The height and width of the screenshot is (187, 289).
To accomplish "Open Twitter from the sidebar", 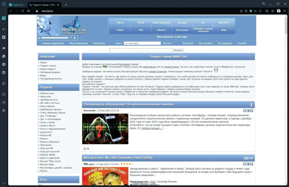I will (x=4, y=72).
